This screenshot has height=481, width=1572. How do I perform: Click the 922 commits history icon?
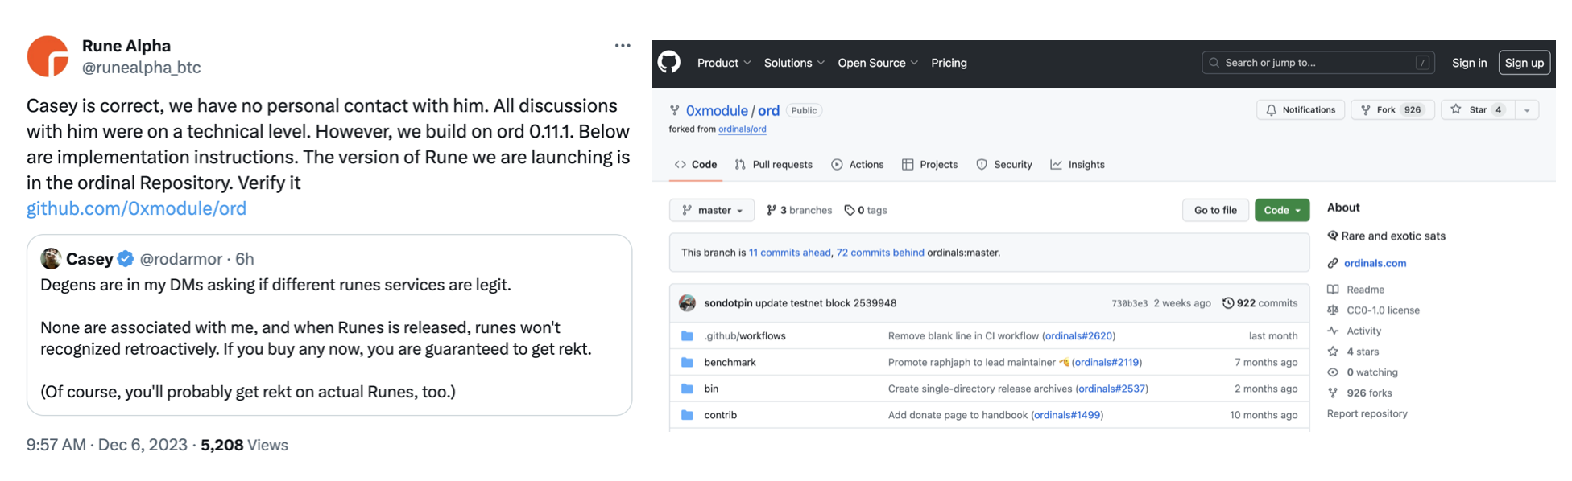pyautogui.click(x=1228, y=303)
